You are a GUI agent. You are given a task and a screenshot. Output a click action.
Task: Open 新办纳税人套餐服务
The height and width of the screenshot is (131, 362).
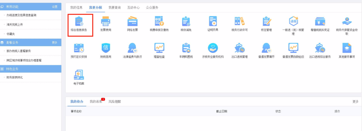18,51
